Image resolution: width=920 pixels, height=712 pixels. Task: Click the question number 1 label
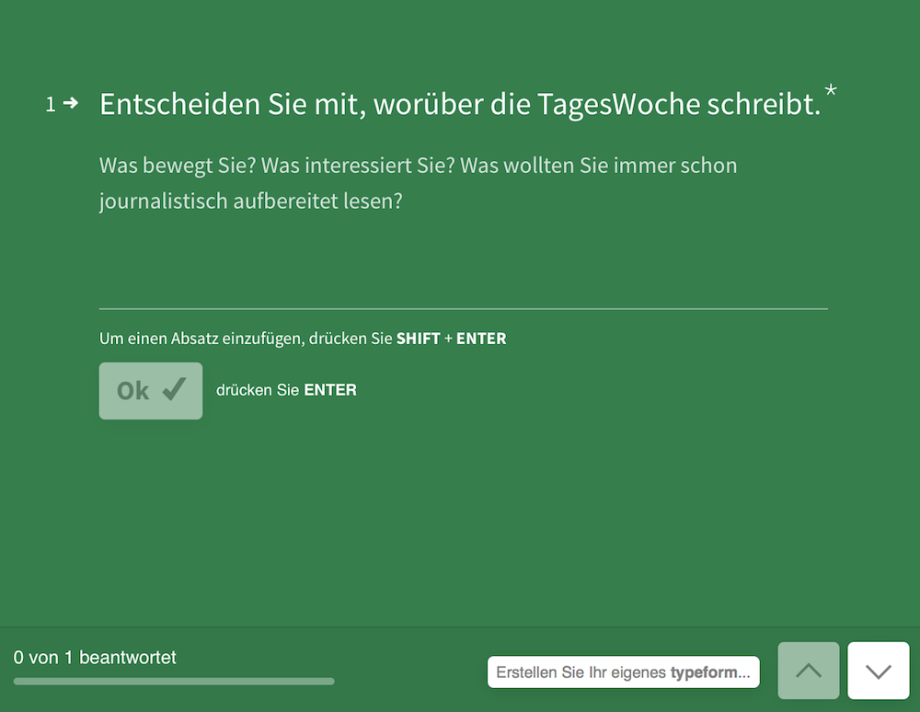51,104
